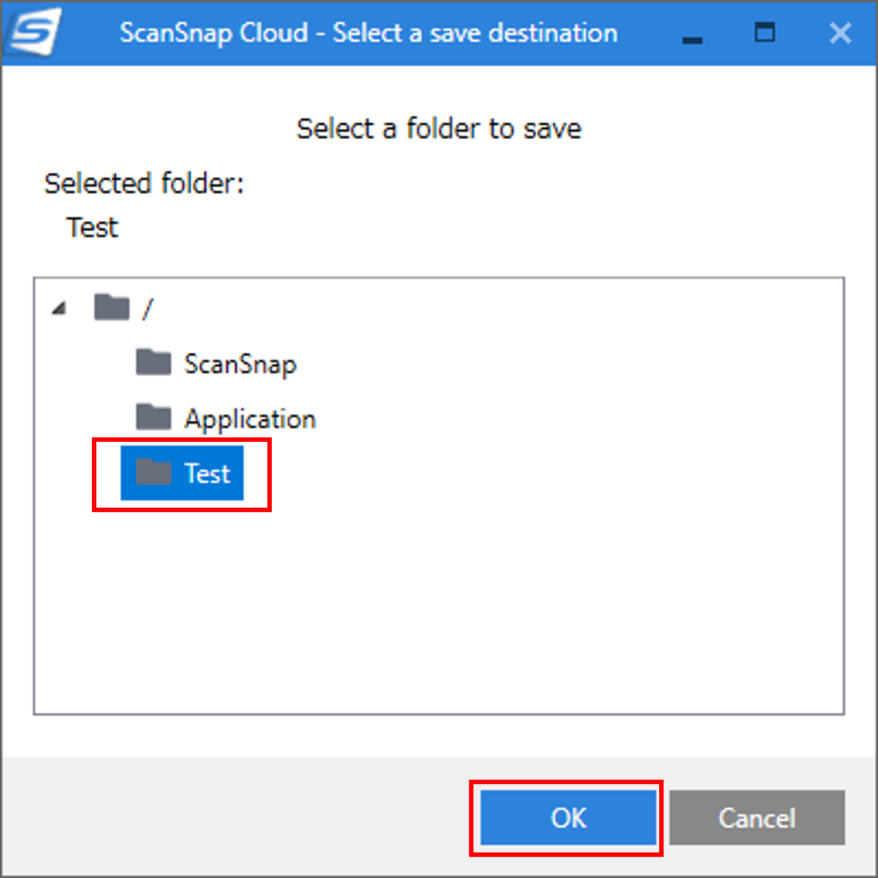Collapse the root folder tree arrow

59,308
